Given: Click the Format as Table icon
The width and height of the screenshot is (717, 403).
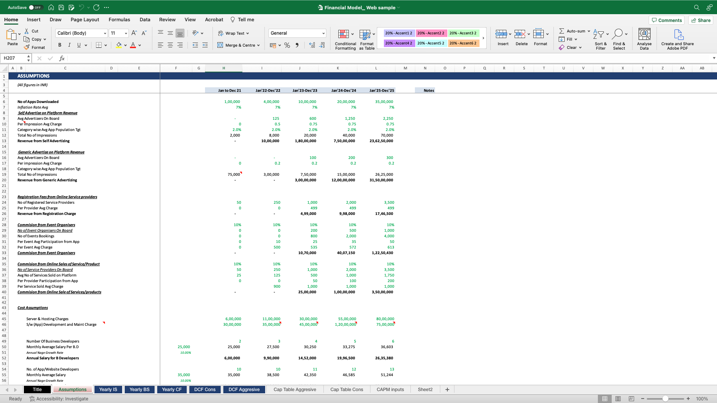Looking at the screenshot, I should 365,34.
